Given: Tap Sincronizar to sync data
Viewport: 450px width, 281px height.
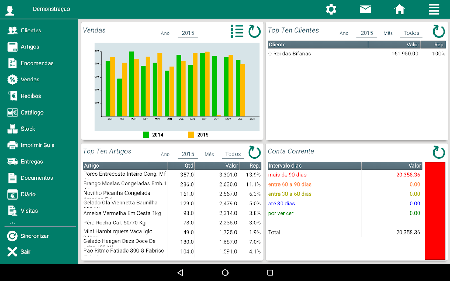Looking at the screenshot, I should click(34, 236).
